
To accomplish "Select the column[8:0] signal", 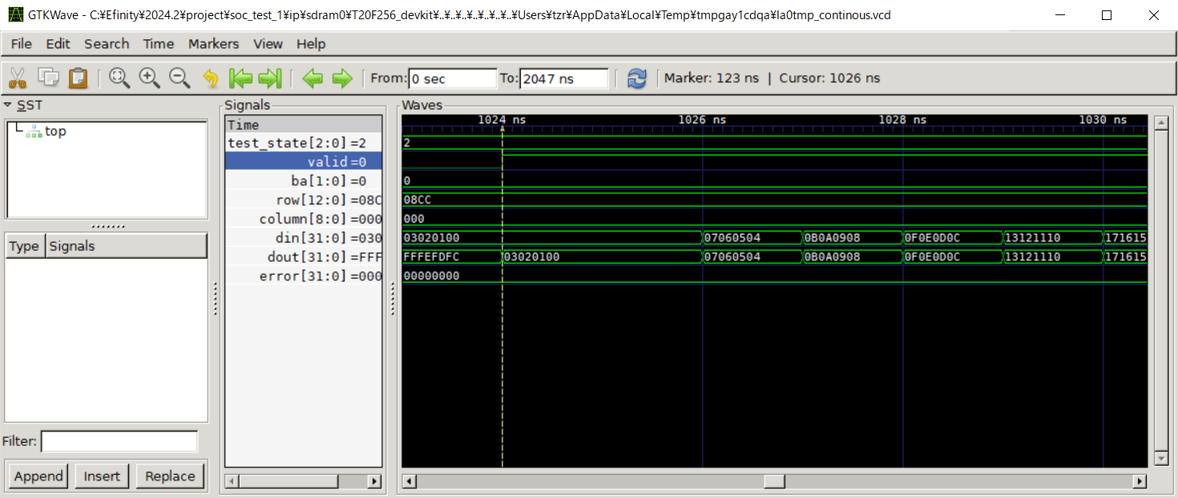I will pos(304,219).
